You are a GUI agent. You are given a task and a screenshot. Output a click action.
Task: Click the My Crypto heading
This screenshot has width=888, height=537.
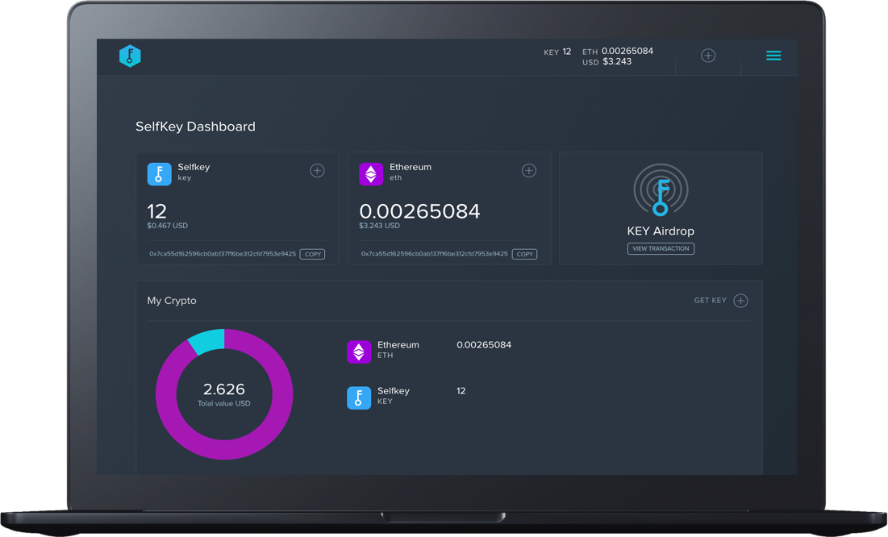(172, 301)
